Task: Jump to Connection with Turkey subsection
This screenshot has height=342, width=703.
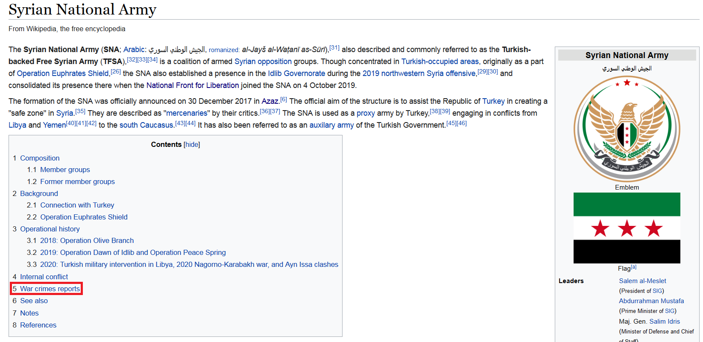Action: [x=77, y=205]
